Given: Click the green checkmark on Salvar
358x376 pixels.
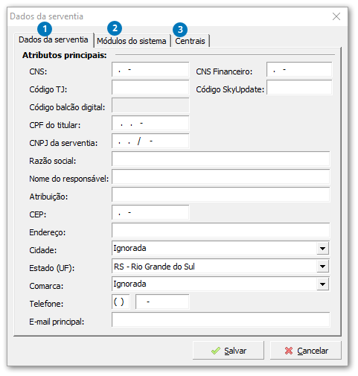Looking at the screenshot, I should point(216,351).
